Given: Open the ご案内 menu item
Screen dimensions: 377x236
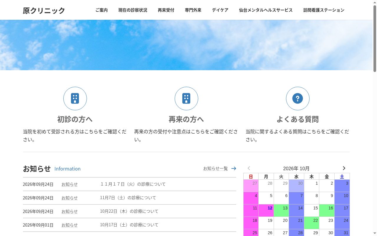Looking at the screenshot, I should 102,10.
